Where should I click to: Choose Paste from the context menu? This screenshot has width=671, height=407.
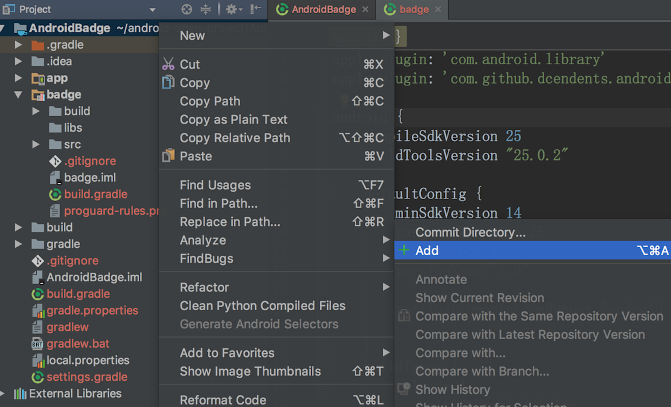pos(276,157)
